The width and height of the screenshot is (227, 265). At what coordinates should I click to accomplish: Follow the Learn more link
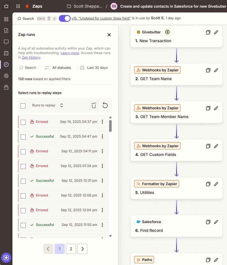coord(70,53)
